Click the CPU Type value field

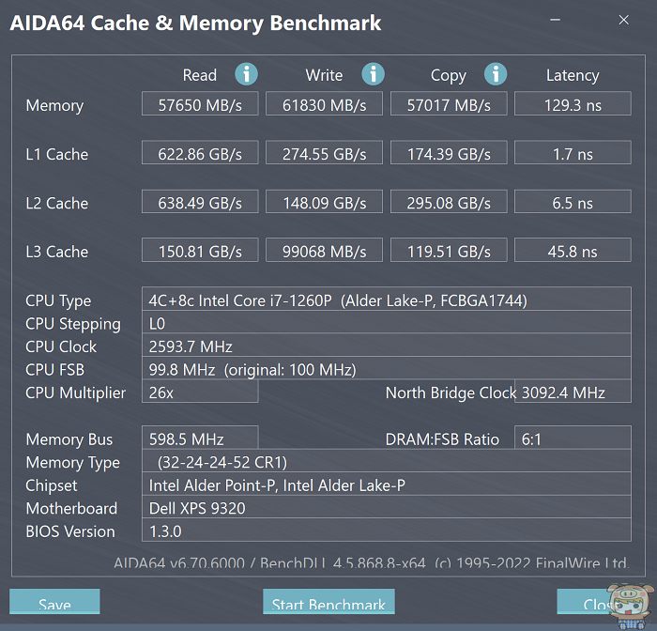[386, 300]
